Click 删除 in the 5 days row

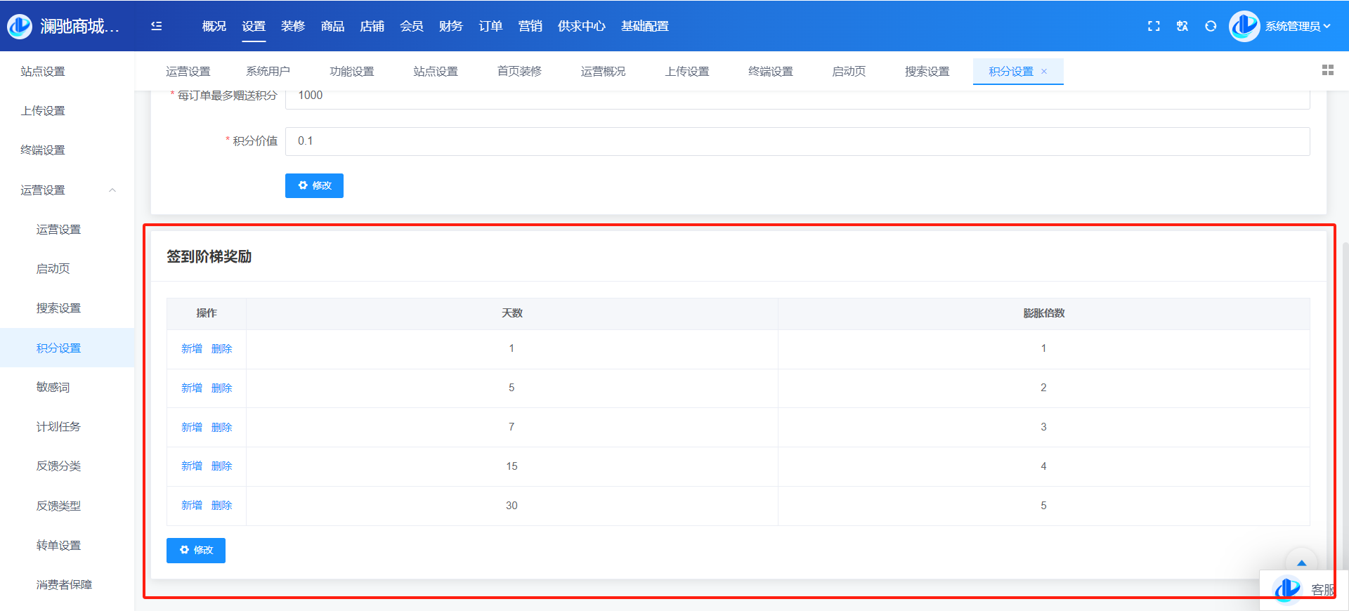point(222,388)
